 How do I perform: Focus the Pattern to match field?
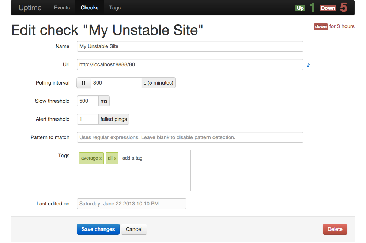click(190, 137)
